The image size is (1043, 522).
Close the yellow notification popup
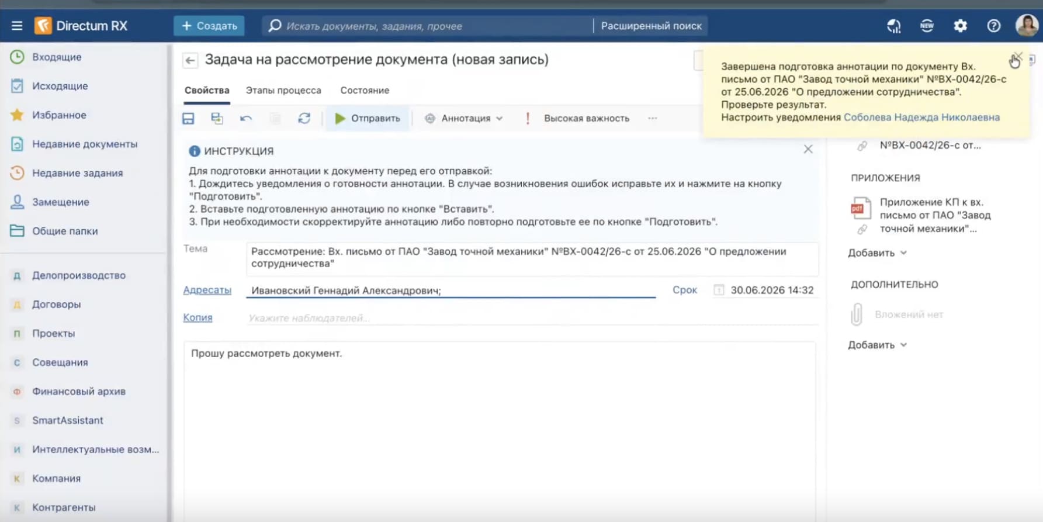tap(1017, 57)
